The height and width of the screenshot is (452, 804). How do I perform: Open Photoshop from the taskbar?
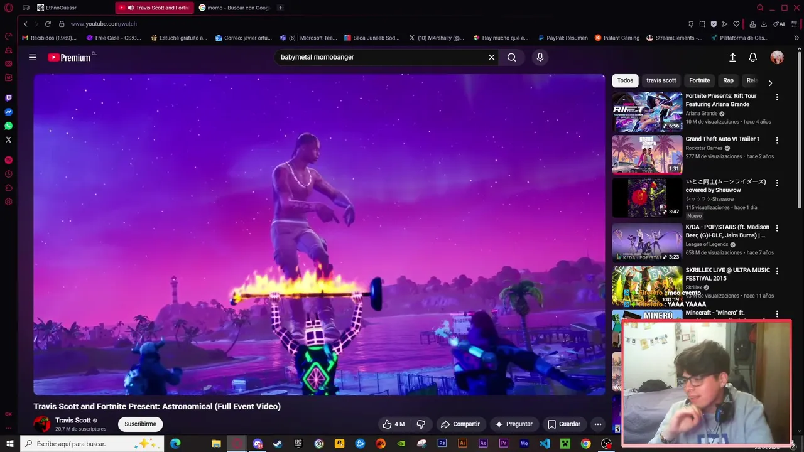[442, 444]
